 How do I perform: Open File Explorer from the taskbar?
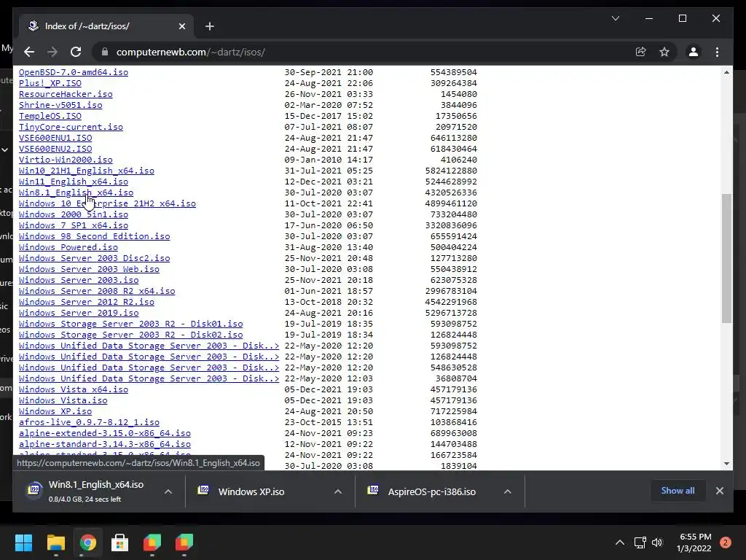point(55,542)
